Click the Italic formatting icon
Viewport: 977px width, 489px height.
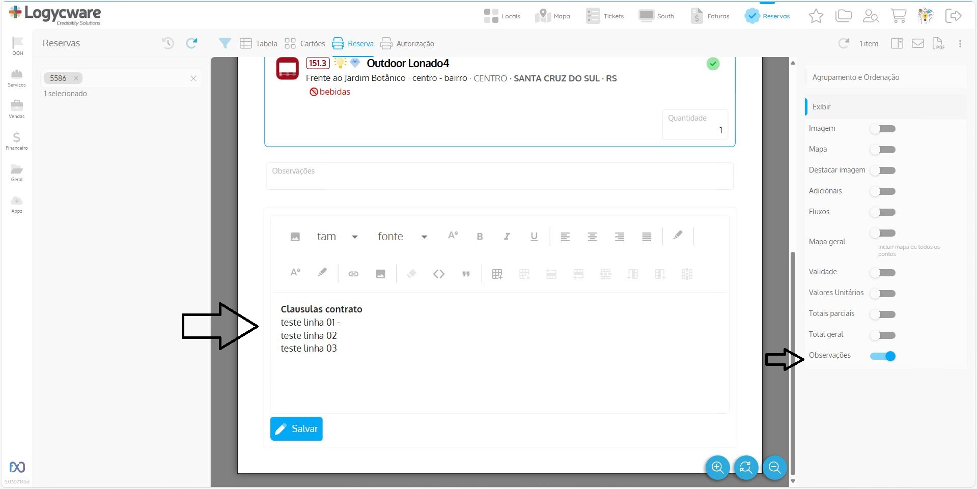[507, 237]
